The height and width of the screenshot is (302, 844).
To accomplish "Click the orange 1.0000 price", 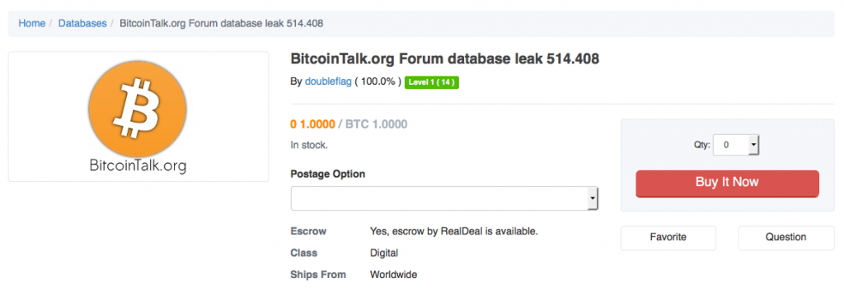I will [312, 125].
